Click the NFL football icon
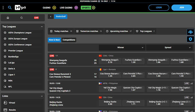 pyautogui.click(x=5, y=87)
